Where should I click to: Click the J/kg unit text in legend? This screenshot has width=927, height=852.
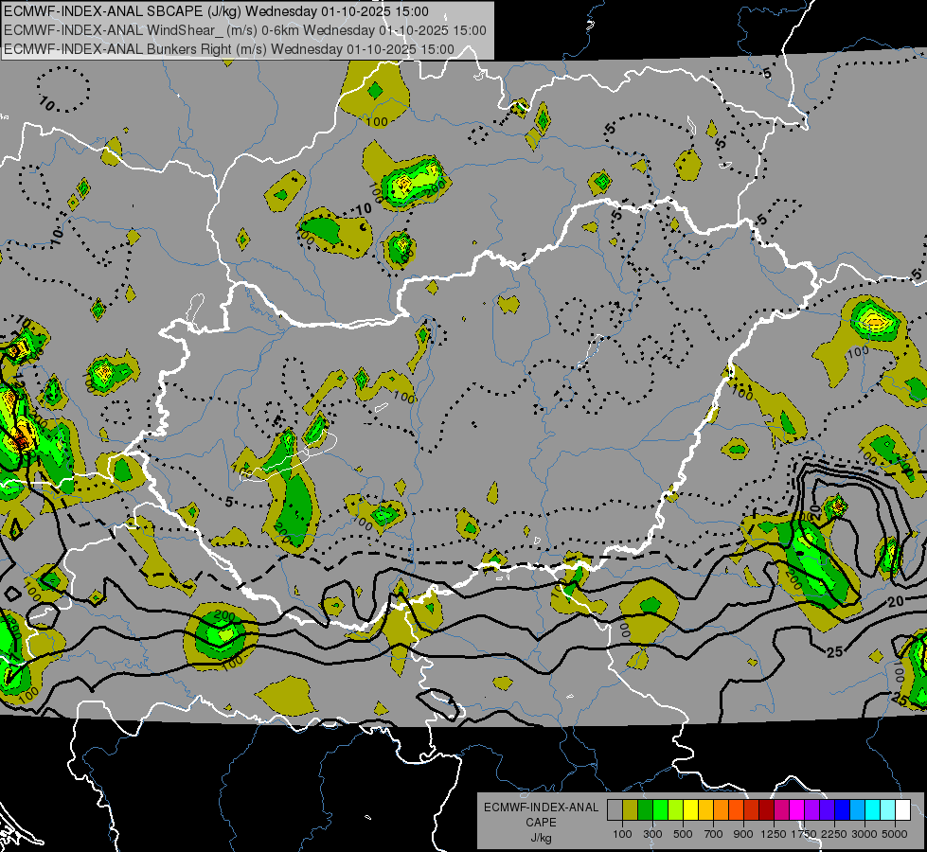coord(541,838)
